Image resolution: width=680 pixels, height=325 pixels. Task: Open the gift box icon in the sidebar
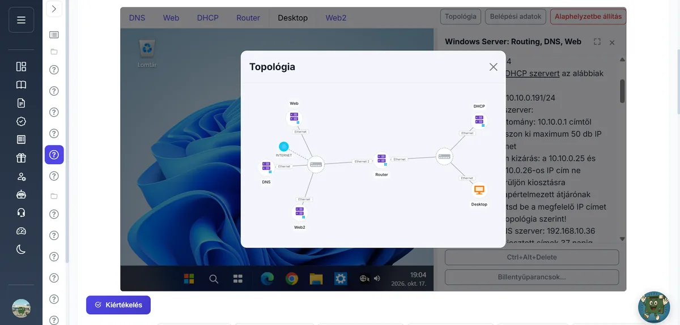[x=21, y=158]
